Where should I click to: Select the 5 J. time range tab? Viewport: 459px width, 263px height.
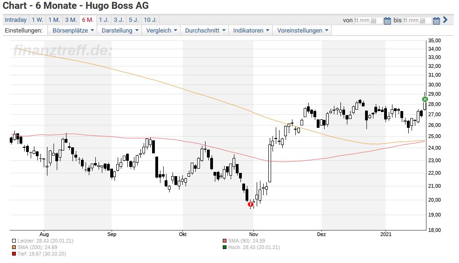[134, 20]
